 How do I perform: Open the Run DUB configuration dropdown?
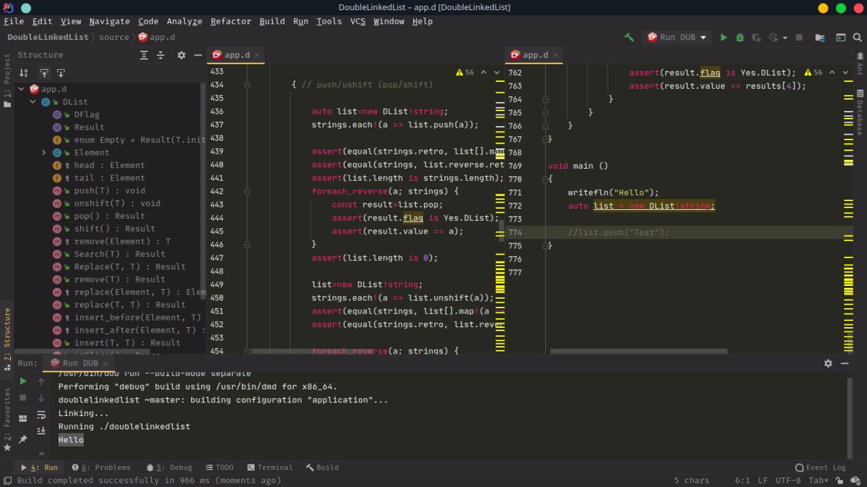(676, 38)
